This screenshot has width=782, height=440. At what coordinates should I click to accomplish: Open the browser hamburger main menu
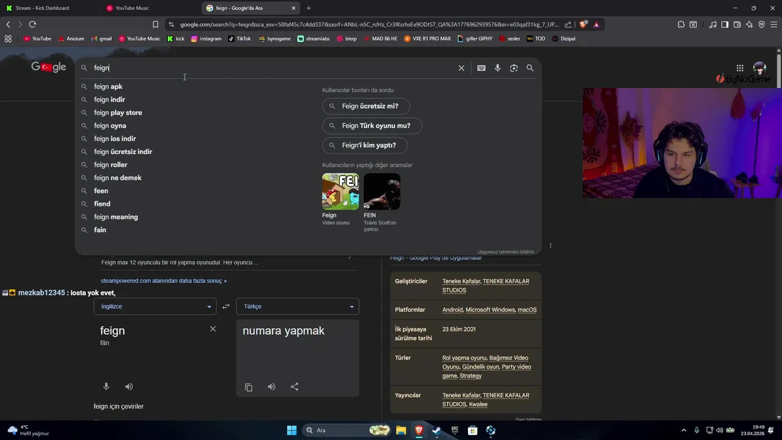(x=773, y=24)
